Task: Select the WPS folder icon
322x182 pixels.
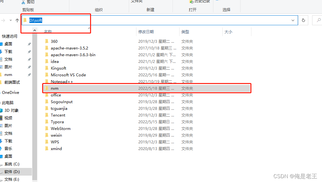Action: [x=47, y=142]
